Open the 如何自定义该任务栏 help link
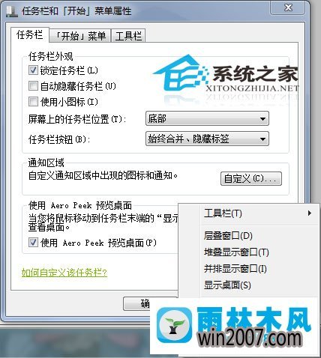This screenshot has width=321, height=358. pyautogui.click(x=64, y=273)
